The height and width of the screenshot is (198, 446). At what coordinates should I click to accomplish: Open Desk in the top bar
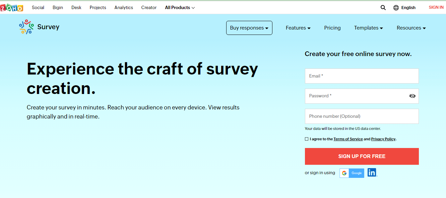coord(76,7)
